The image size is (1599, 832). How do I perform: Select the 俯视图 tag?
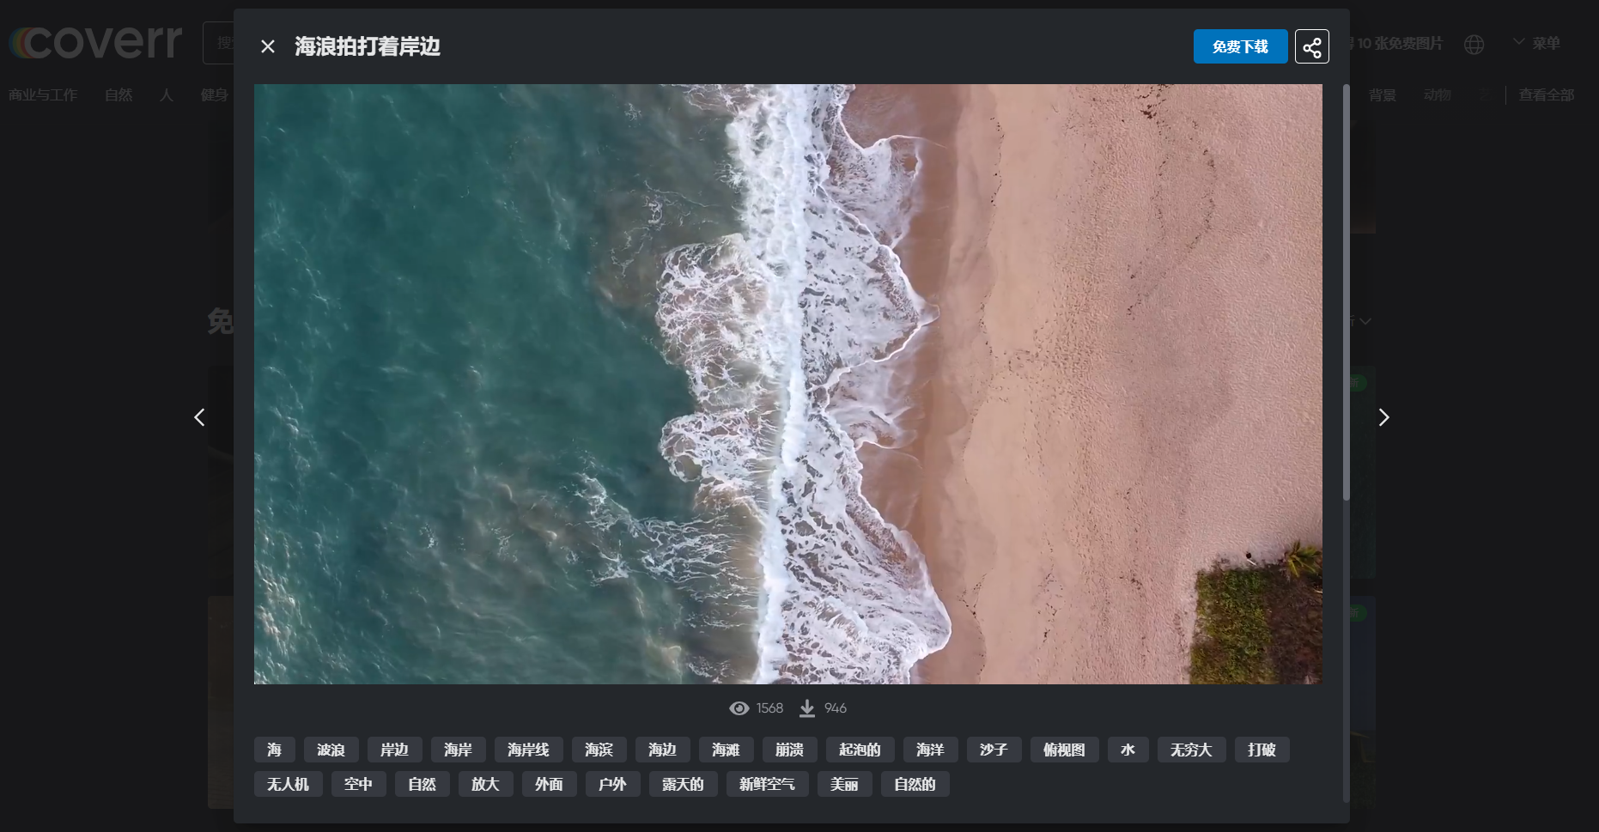pyautogui.click(x=1064, y=750)
